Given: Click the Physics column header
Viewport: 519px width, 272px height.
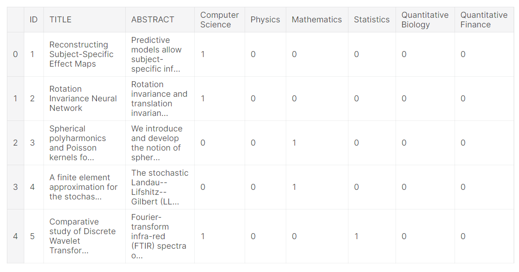Looking at the screenshot, I should (x=265, y=20).
